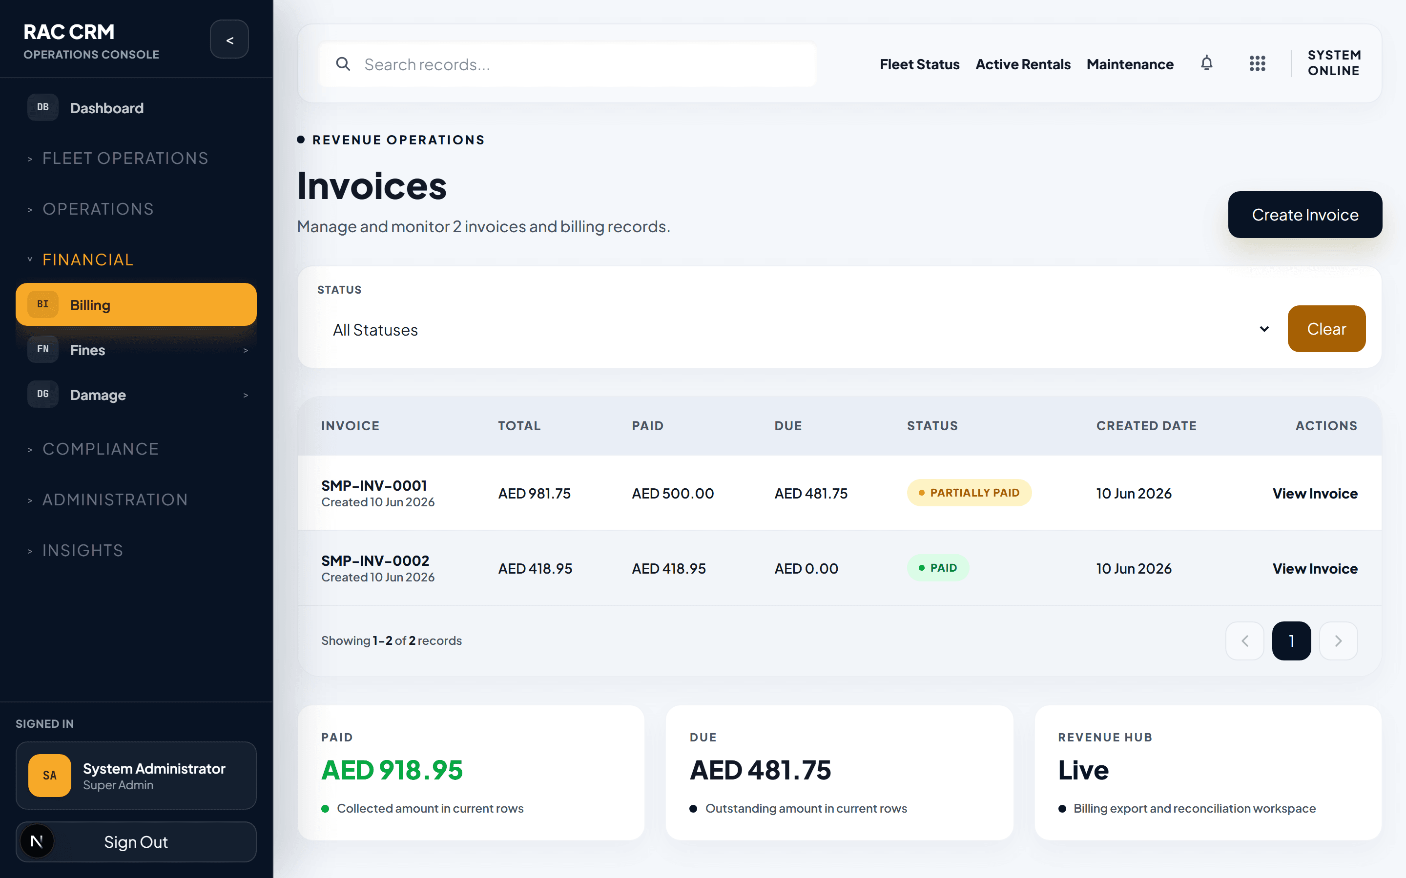Click the PAID status badge

pos(938,567)
